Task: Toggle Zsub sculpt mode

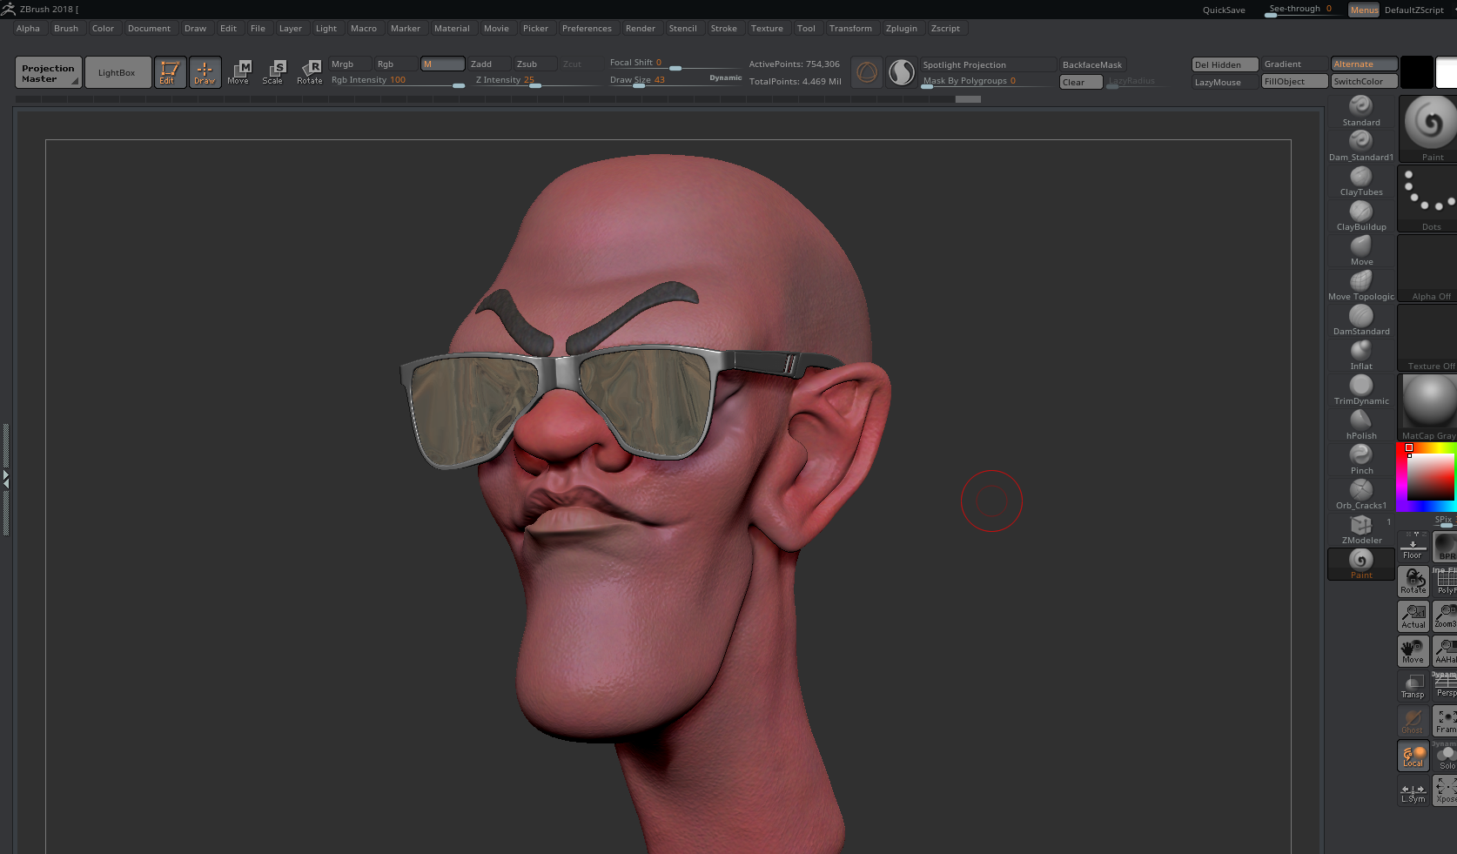Action: (535, 64)
